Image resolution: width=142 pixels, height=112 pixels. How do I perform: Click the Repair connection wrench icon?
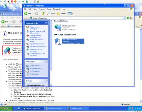pyautogui.click(x=28, y=44)
